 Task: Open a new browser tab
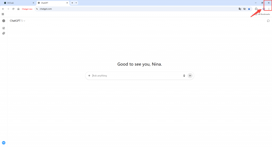[x=72, y=3]
